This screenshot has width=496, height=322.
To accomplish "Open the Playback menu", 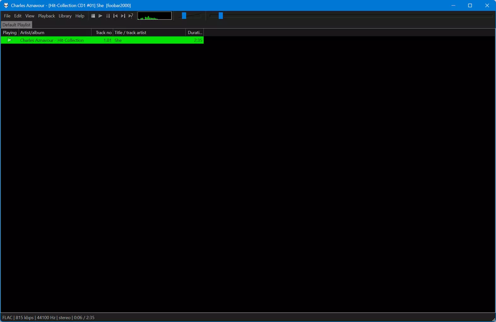I will pyautogui.click(x=46, y=16).
